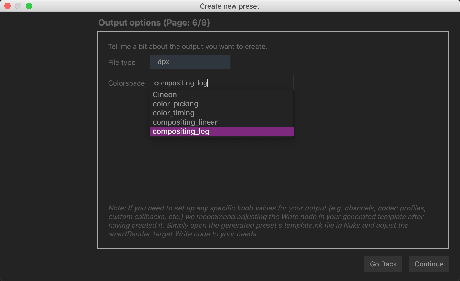Viewport: 460px width, 281px height.
Task: Click into the Colorspace text field
Action: (222, 83)
